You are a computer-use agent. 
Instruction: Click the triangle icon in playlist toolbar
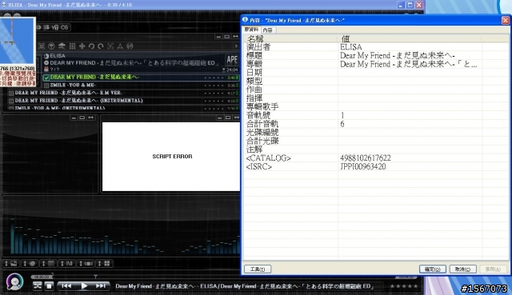coord(120,46)
